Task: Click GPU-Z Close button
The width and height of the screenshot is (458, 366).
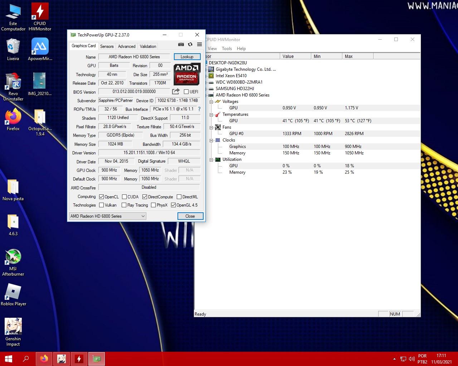Action: click(190, 216)
